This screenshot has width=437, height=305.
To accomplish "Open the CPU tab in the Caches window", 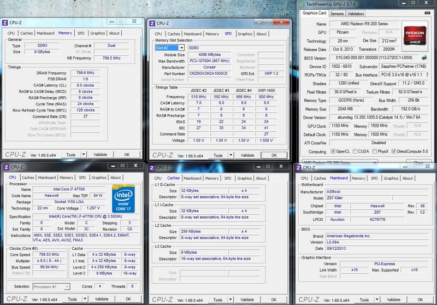I will pyautogui.click(x=158, y=178).
